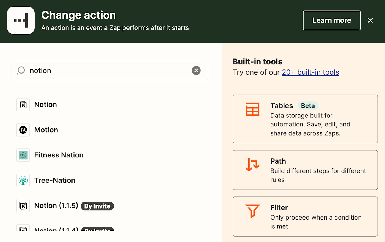Screen dimensions: 385x242
Task: Choose Fitness Nation from the list
Action: (59, 155)
